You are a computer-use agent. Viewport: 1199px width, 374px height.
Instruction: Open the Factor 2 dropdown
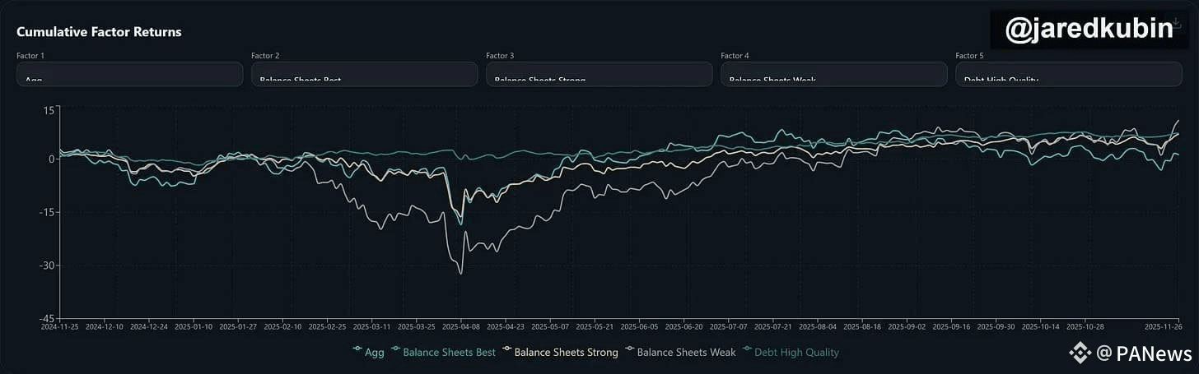pos(364,75)
